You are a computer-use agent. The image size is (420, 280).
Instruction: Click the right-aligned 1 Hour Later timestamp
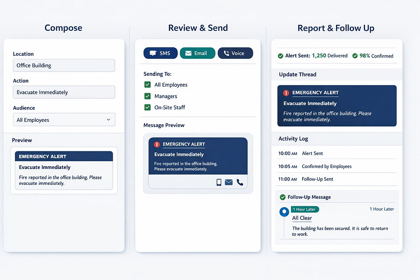click(x=382, y=209)
